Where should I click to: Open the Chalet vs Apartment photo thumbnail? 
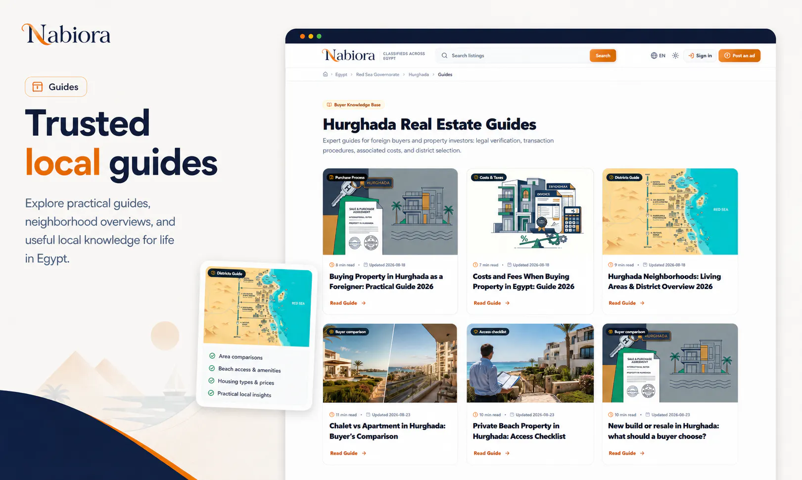pyautogui.click(x=390, y=363)
